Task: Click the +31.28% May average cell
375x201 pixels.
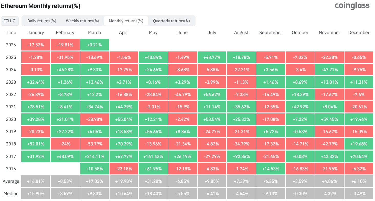Action: pyautogui.click(x=153, y=181)
